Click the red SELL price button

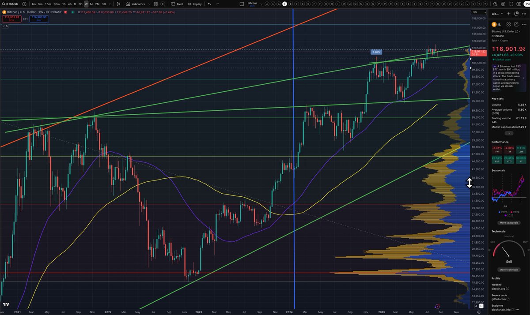11,19
